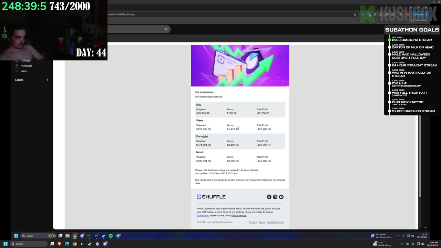
Task: Click the browser address bar URL
Action: pos(121,14)
